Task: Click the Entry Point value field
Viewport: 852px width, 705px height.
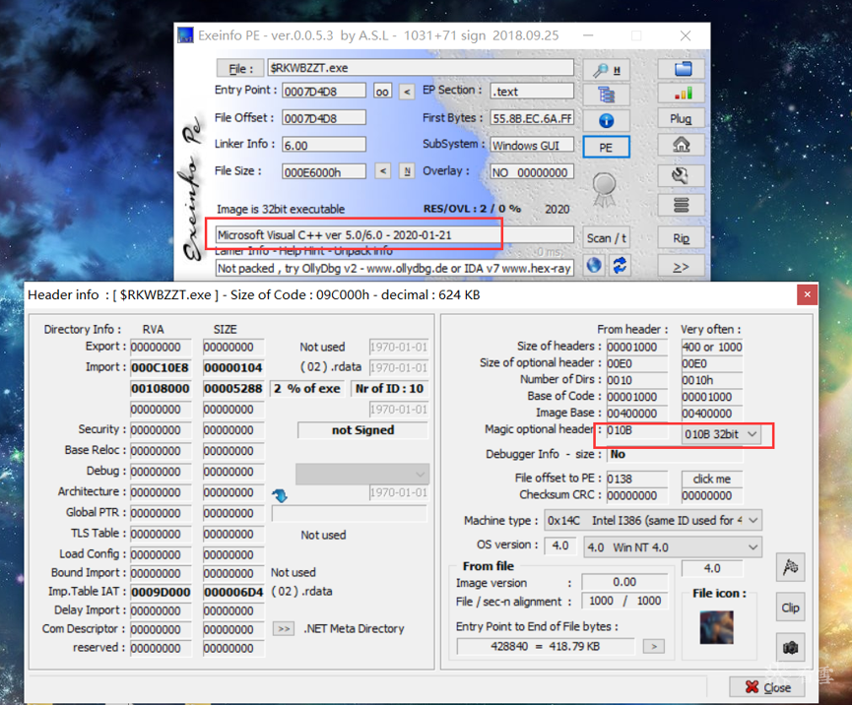Action: [x=323, y=92]
